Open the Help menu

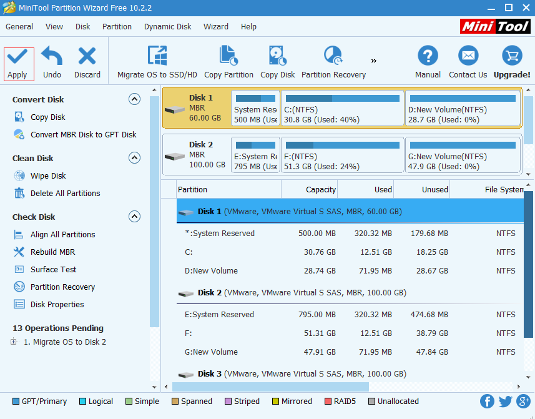(x=248, y=27)
